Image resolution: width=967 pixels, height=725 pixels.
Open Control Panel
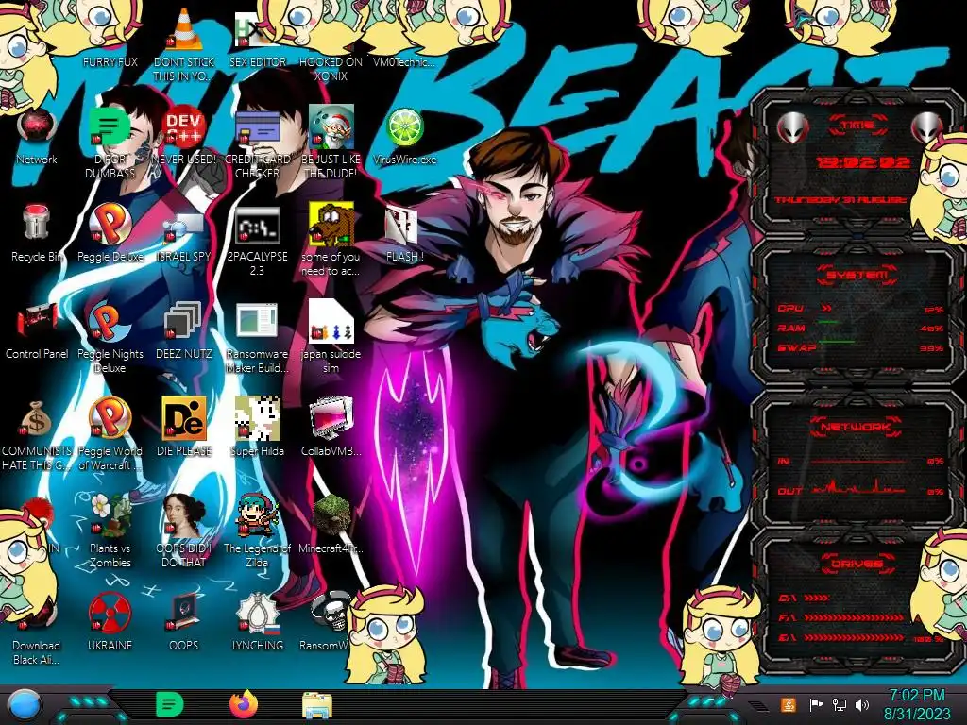(37, 330)
